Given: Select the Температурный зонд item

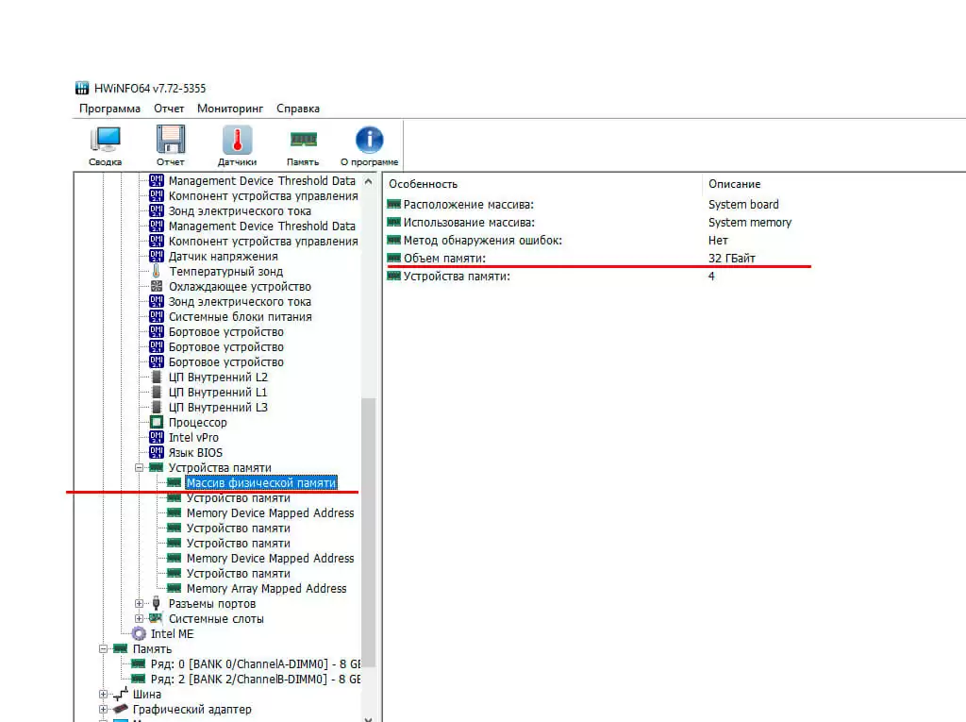Looking at the screenshot, I should pos(225,272).
